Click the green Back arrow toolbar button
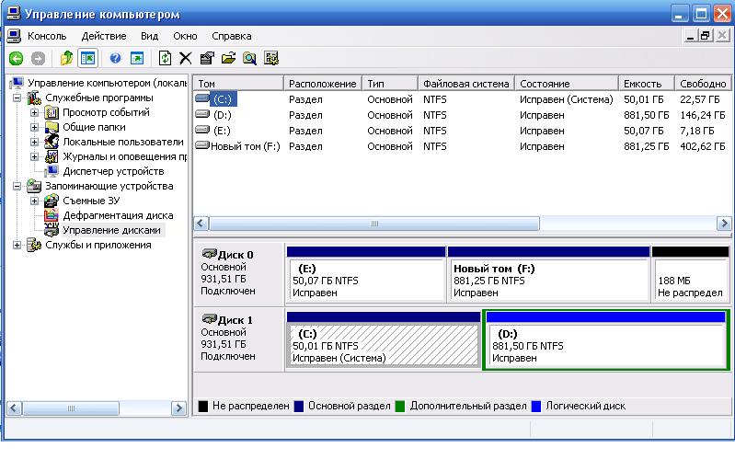The height and width of the screenshot is (471, 735). pyautogui.click(x=16, y=58)
